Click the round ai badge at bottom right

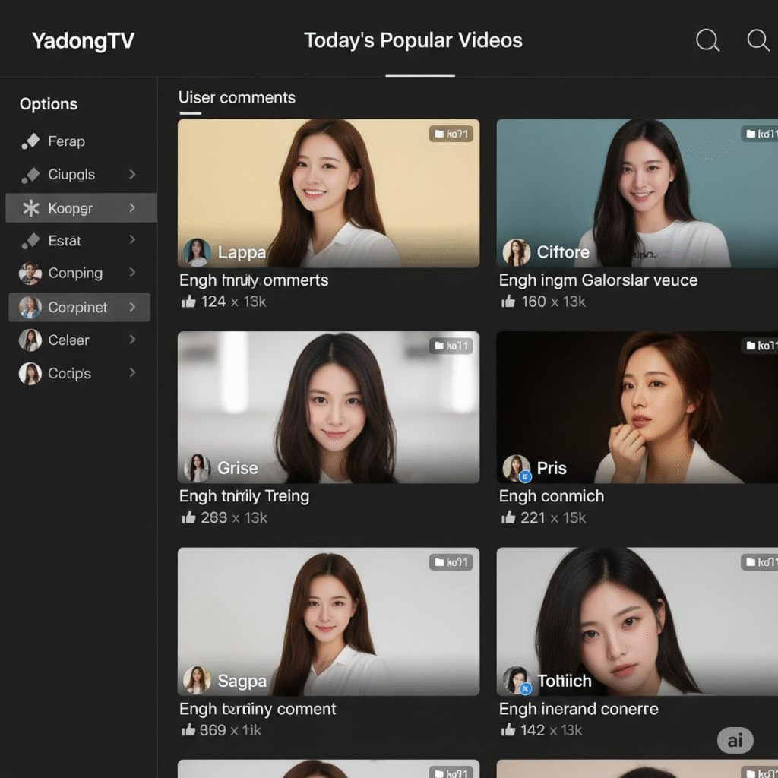[x=735, y=740]
